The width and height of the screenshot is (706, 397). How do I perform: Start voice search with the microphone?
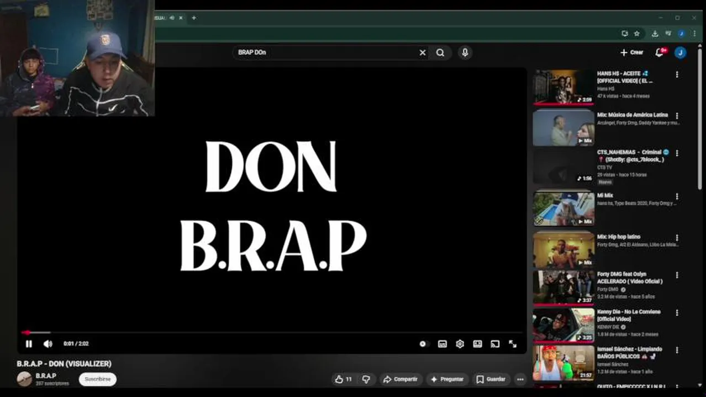pos(465,52)
